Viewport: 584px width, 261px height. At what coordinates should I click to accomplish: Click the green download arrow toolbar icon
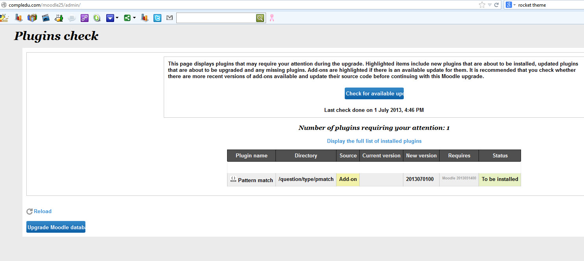tap(97, 18)
